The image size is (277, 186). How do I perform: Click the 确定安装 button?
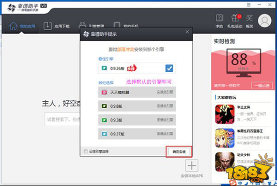click(179, 152)
